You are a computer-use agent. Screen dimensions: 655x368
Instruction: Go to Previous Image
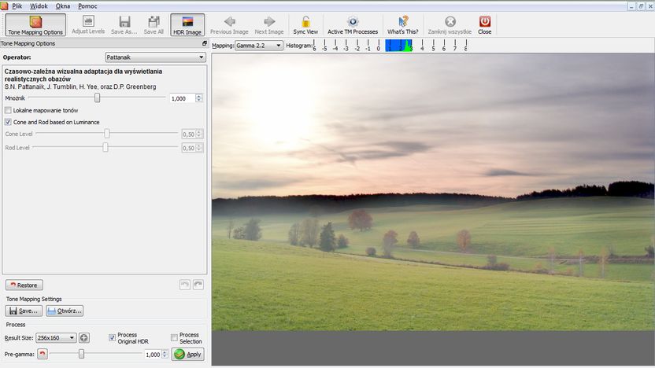coord(229,24)
